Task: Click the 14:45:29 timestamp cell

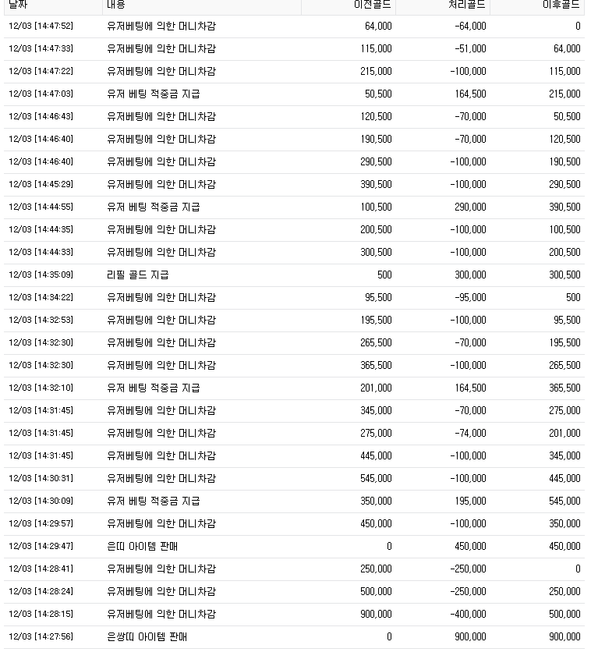Action: [x=41, y=184]
